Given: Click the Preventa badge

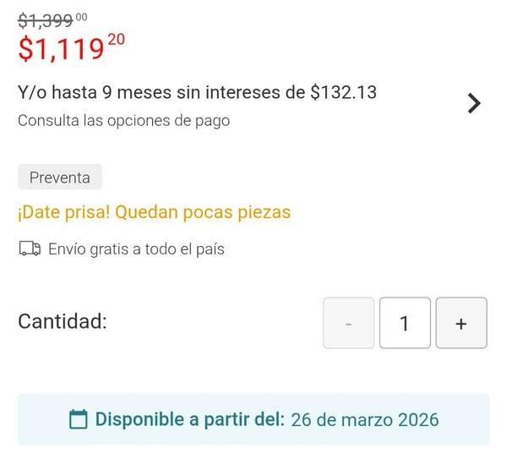Looking at the screenshot, I should click(x=60, y=178).
